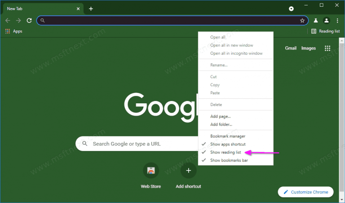Select the New Tab tab
This screenshot has width=345, height=203.
(x=43, y=9)
